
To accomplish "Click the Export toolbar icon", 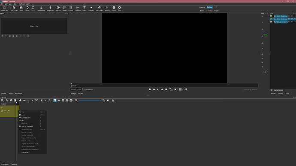I will click(x=114, y=9).
